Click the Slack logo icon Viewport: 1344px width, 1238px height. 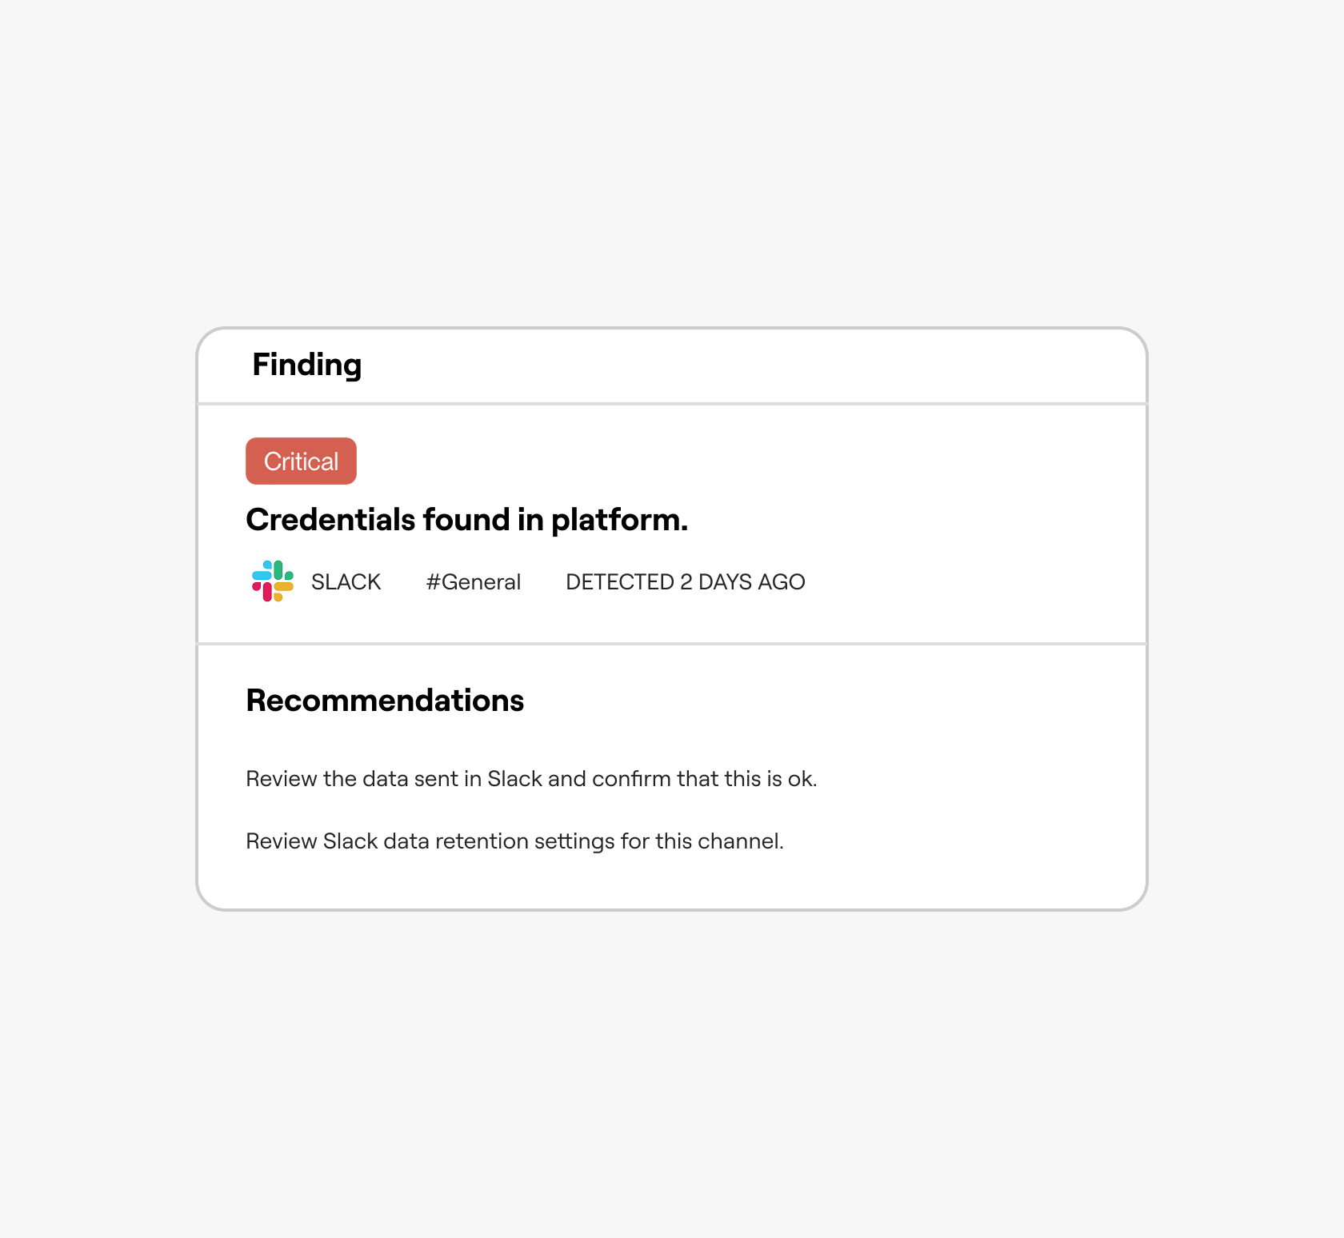(x=273, y=581)
